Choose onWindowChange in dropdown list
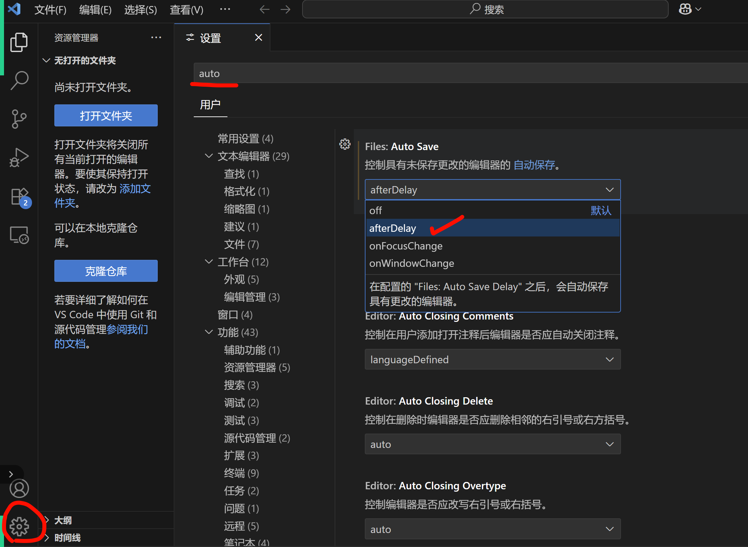Screen dimensions: 748x547 coord(493,263)
